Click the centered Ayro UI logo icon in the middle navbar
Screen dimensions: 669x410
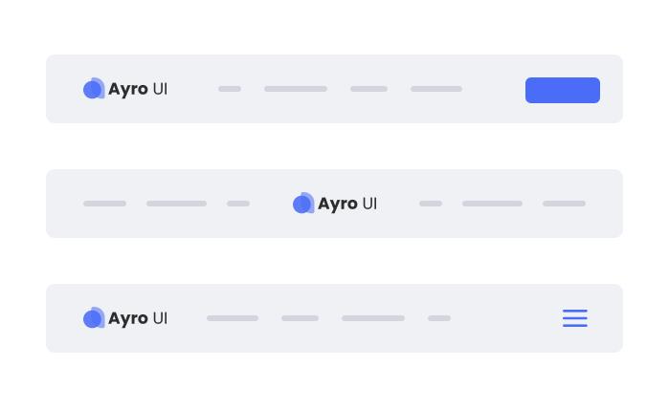point(303,203)
